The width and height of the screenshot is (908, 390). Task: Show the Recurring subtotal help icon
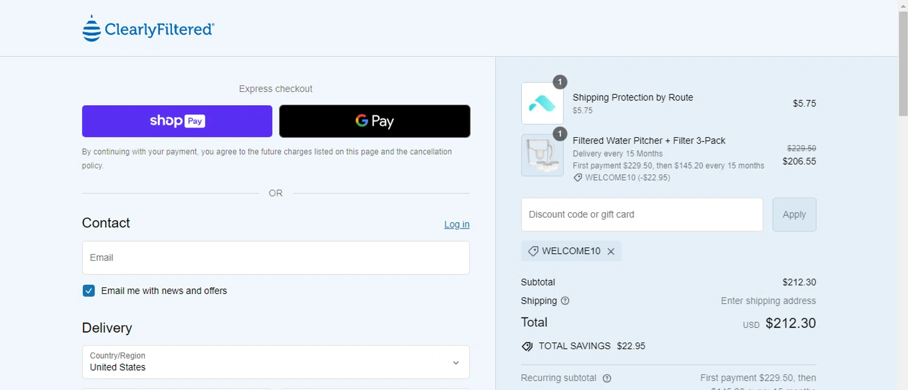(607, 379)
